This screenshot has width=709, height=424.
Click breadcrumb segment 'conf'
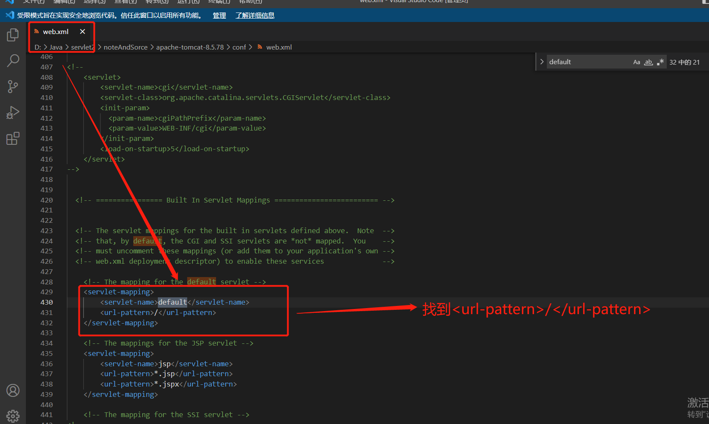click(239, 47)
